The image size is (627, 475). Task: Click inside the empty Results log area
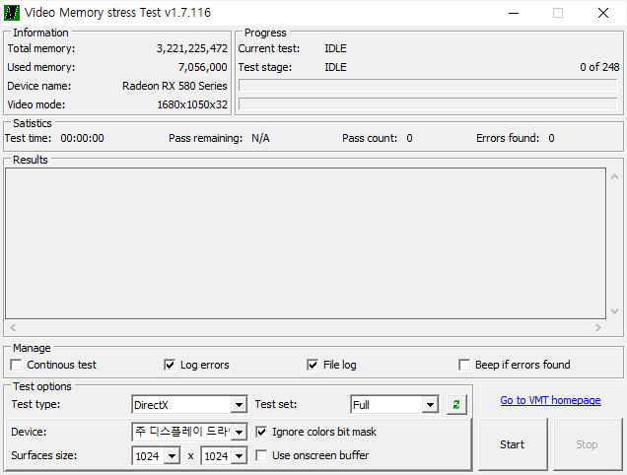click(x=306, y=243)
